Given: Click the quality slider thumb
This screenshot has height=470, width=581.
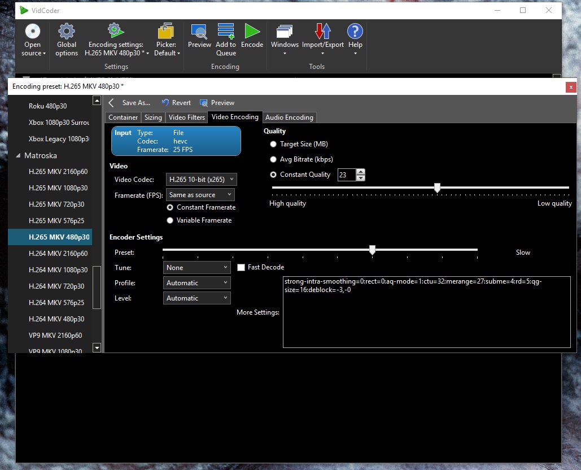Looking at the screenshot, I should (x=437, y=188).
